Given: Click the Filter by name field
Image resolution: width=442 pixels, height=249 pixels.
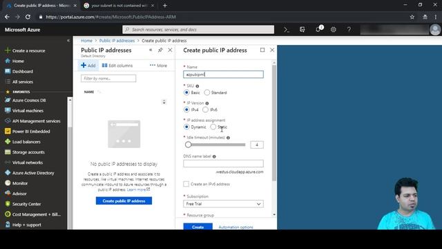Looking at the screenshot, I should pyautogui.click(x=108, y=78).
